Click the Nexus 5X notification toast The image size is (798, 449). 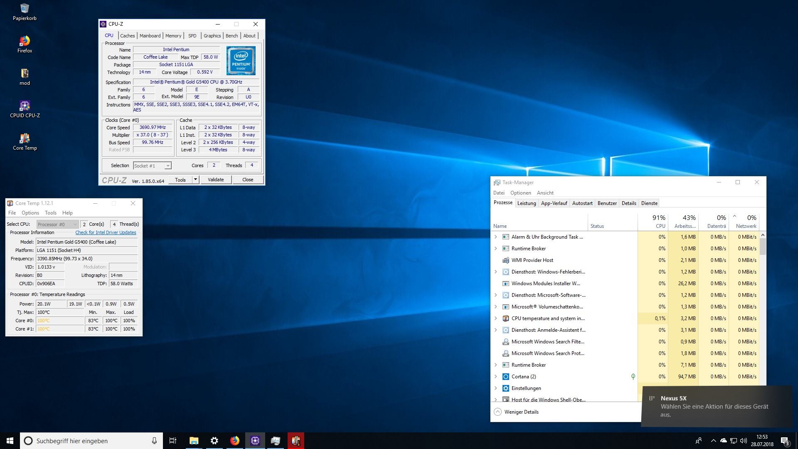(x=717, y=406)
